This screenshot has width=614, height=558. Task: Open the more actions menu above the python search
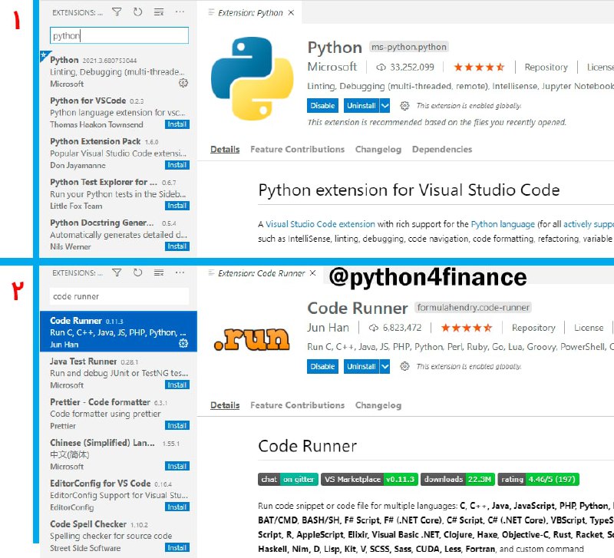pyautogui.click(x=180, y=12)
